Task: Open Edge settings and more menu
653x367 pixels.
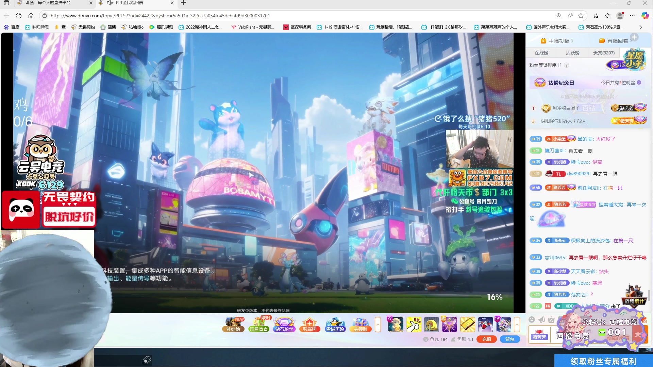Action: 632,16
